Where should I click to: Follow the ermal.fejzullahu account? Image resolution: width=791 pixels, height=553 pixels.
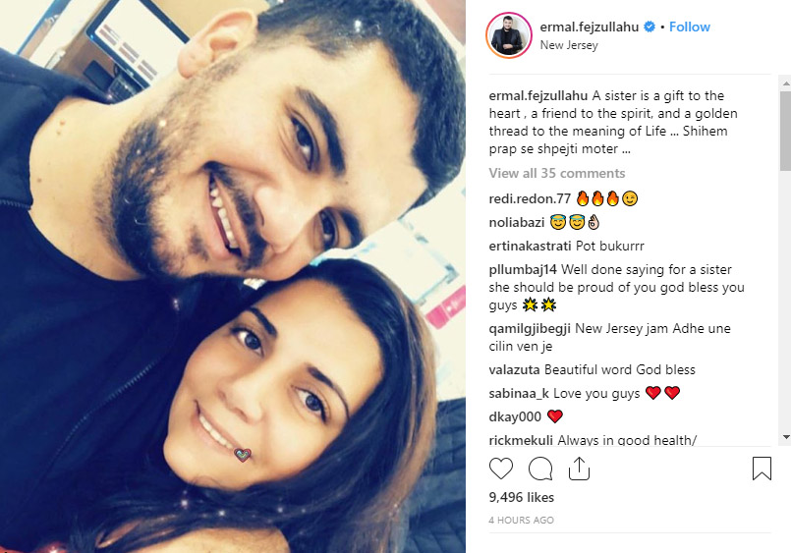(690, 27)
